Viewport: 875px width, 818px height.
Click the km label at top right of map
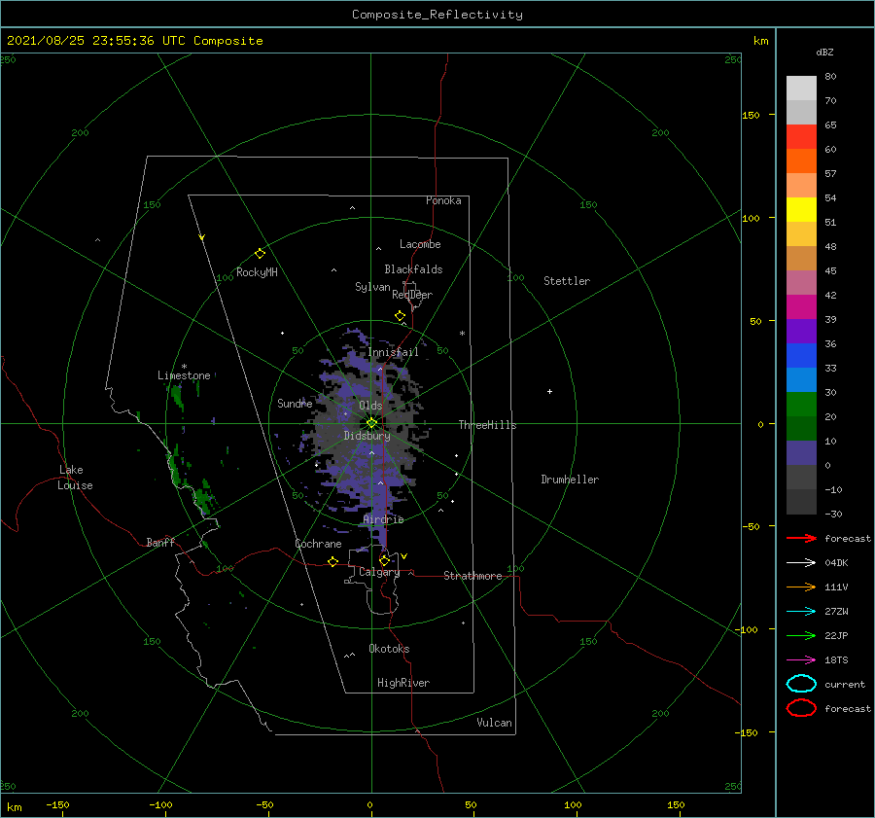pos(760,41)
